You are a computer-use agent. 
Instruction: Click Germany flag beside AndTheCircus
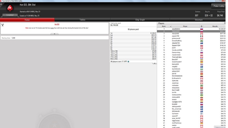pyautogui.click(x=202, y=123)
